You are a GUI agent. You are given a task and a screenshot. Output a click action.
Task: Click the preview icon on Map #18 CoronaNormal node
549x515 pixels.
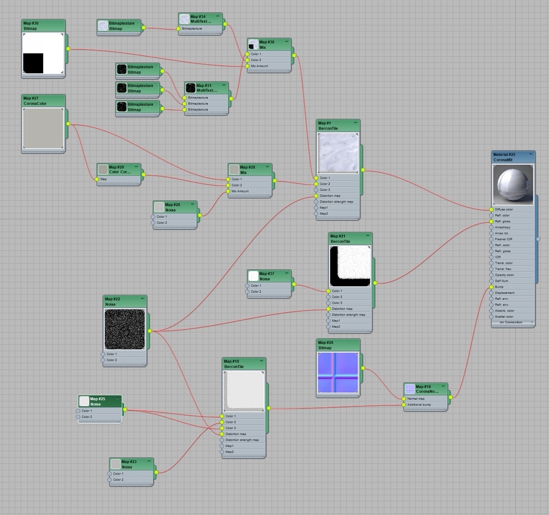point(409,389)
